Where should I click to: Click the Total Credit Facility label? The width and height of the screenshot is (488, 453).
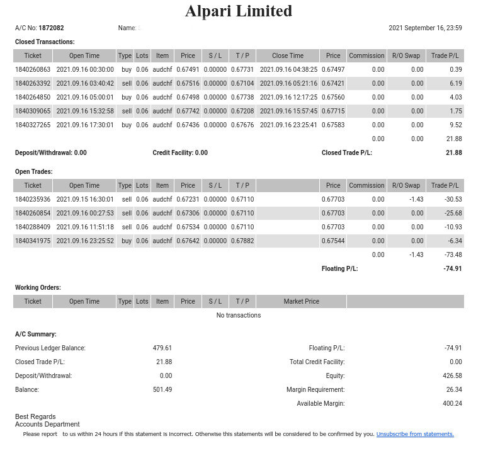[317, 362]
